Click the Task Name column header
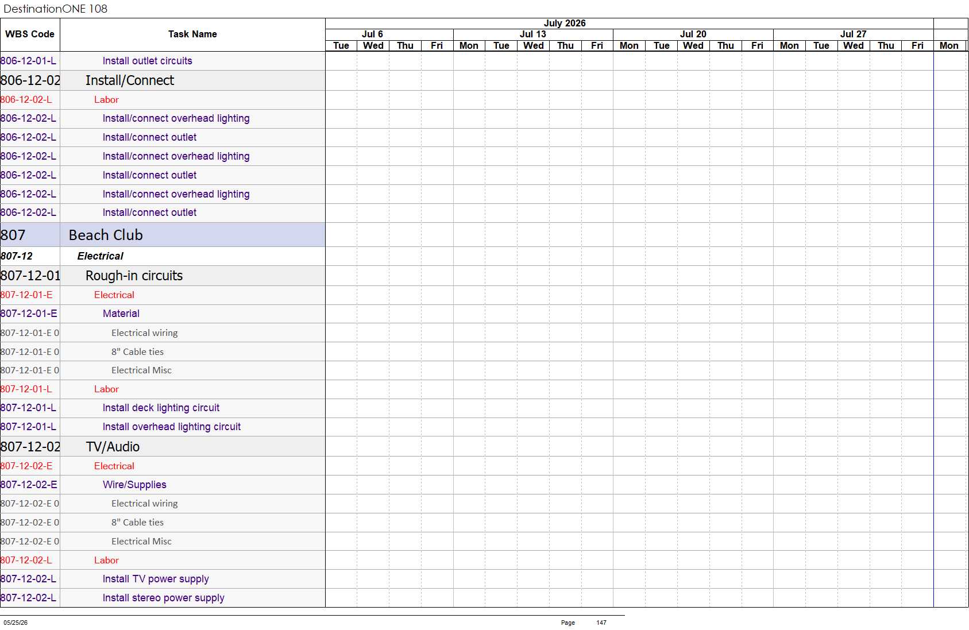969x630 pixels. click(192, 34)
